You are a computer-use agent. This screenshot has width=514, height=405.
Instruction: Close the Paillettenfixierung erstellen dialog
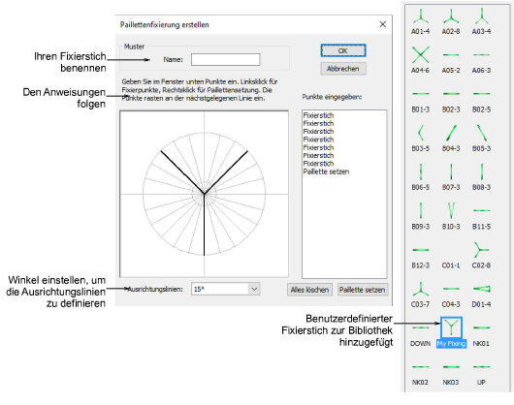click(x=382, y=24)
